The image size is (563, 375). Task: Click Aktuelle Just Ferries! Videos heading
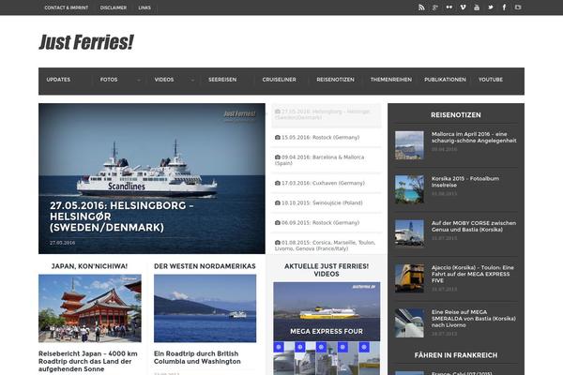click(327, 270)
